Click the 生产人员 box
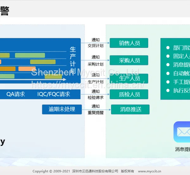190x175 pixels. [129, 78]
